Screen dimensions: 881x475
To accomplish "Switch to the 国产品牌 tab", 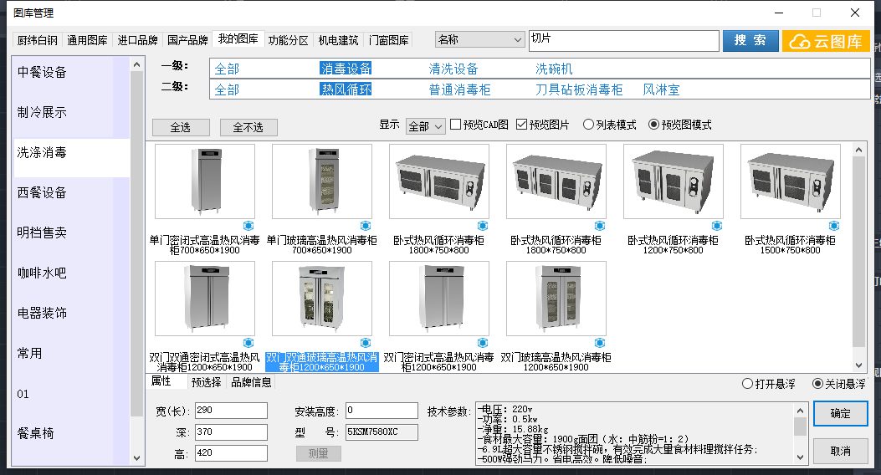I will (187, 40).
